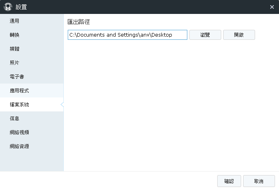Open the 通用 settings tab
The width and height of the screenshot is (279, 191).
[x=31, y=21]
